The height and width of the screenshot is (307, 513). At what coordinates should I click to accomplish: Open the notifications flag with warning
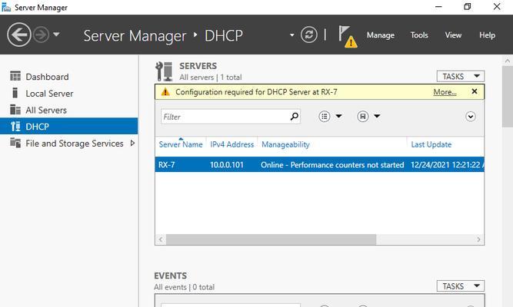tap(348, 37)
